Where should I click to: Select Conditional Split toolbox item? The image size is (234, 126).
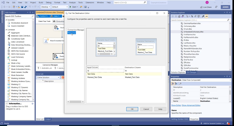pos(18,39)
